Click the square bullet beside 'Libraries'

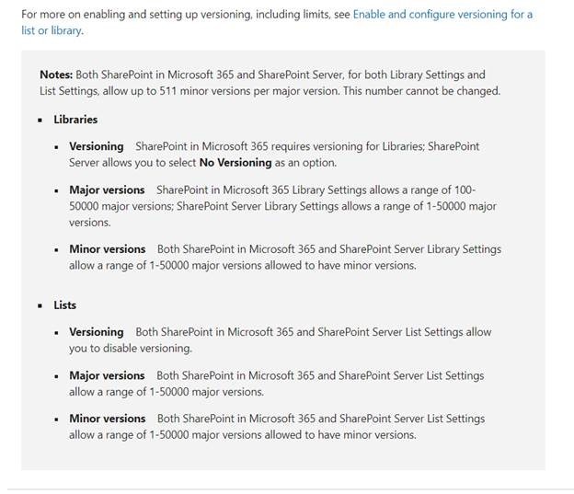coord(40,120)
